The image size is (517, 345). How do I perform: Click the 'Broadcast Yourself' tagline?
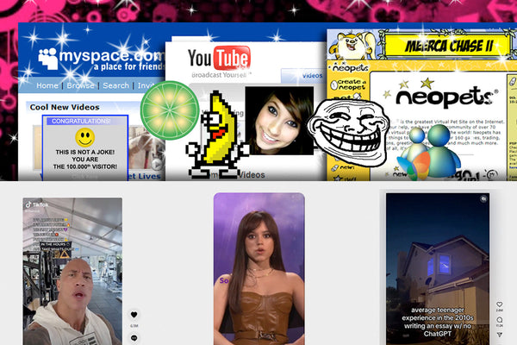tap(221, 75)
